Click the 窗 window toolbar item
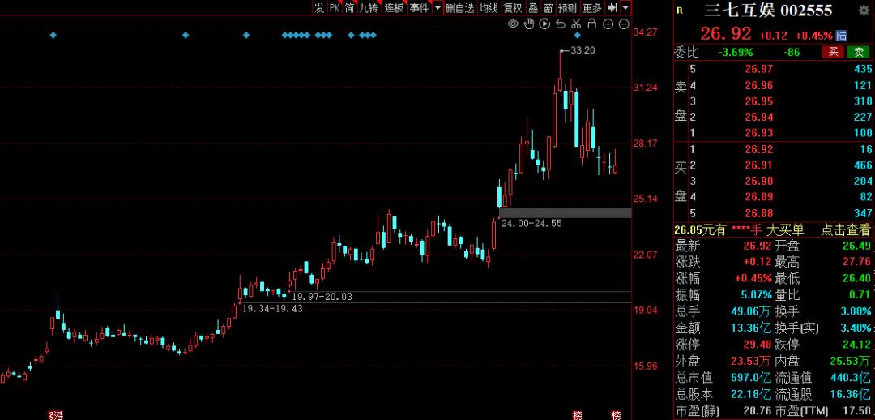Viewport: 875px width, 420px height. click(548, 8)
